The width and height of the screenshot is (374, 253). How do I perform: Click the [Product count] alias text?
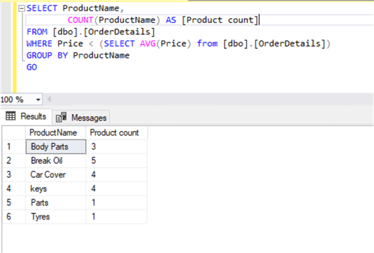click(220, 20)
